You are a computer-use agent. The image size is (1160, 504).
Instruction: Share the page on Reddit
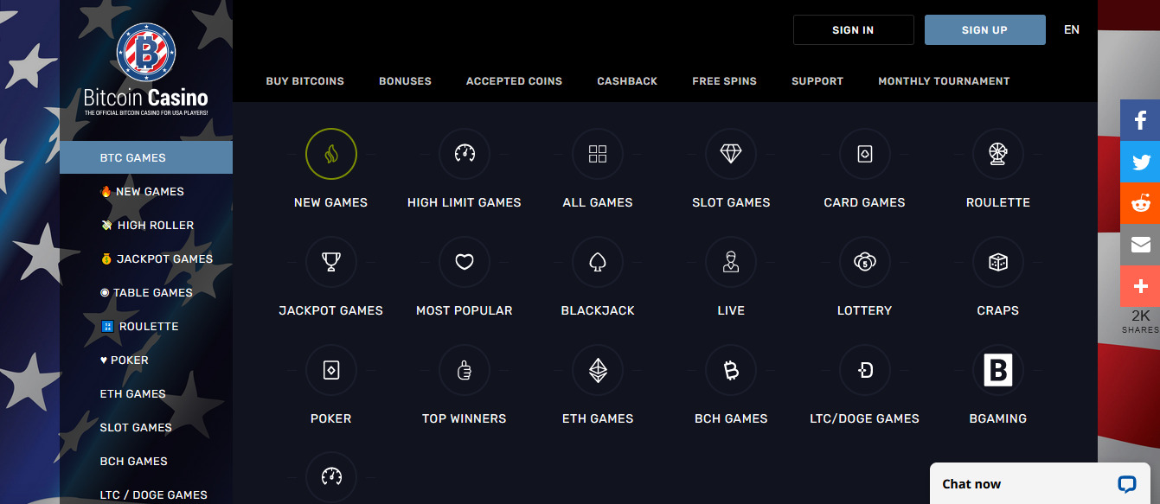(x=1140, y=203)
